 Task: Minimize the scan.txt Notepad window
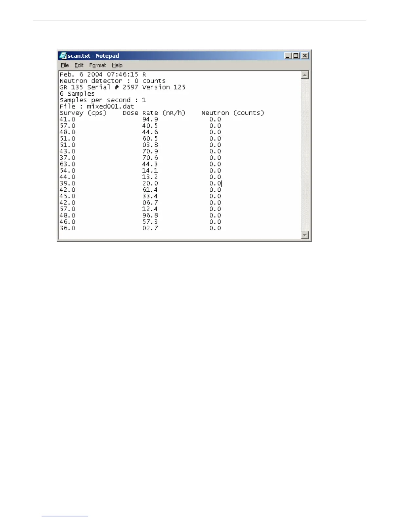coord(288,56)
